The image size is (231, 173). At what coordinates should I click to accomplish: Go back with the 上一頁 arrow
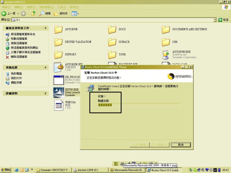(x=8, y=14)
